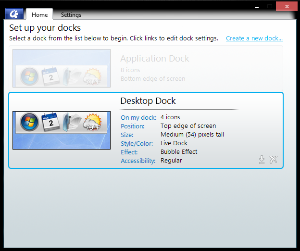Click the Bubble Effect value
300x251 pixels.
coord(179,152)
